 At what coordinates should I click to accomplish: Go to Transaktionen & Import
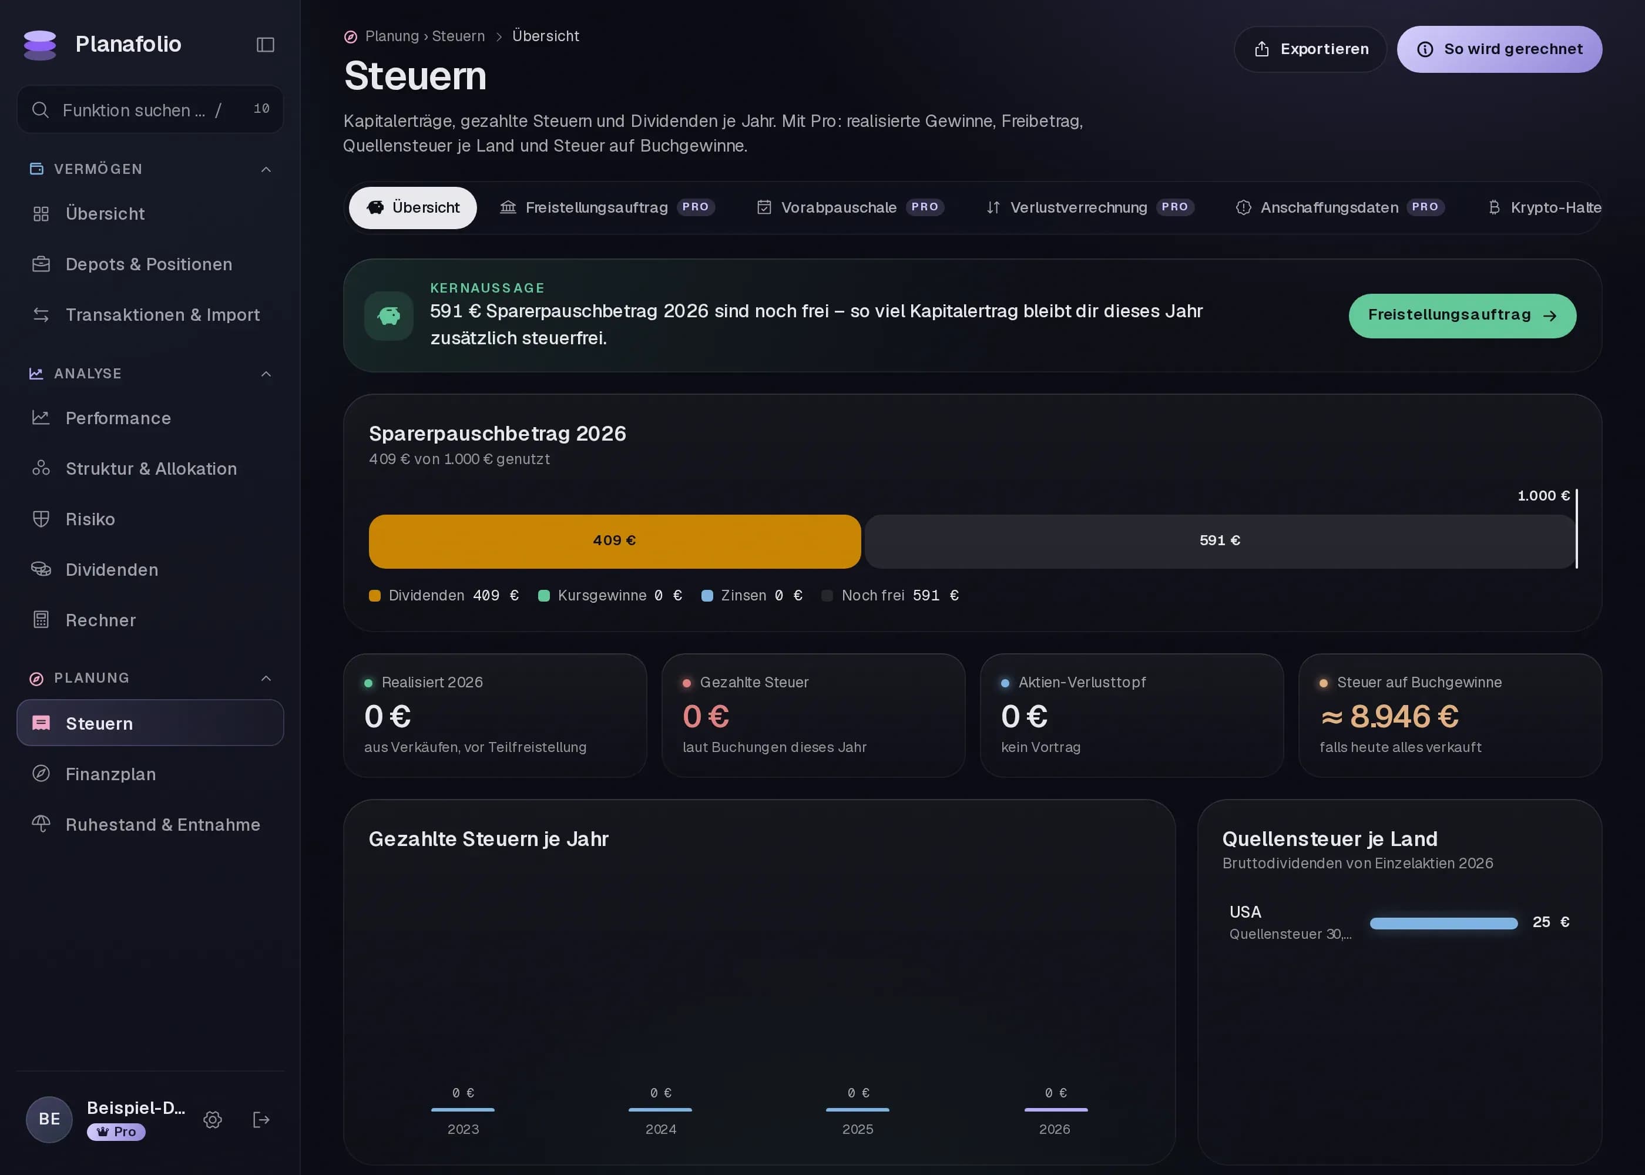(150, 315)
